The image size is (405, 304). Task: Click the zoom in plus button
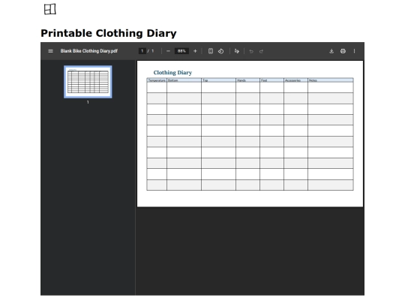point(195,51)
